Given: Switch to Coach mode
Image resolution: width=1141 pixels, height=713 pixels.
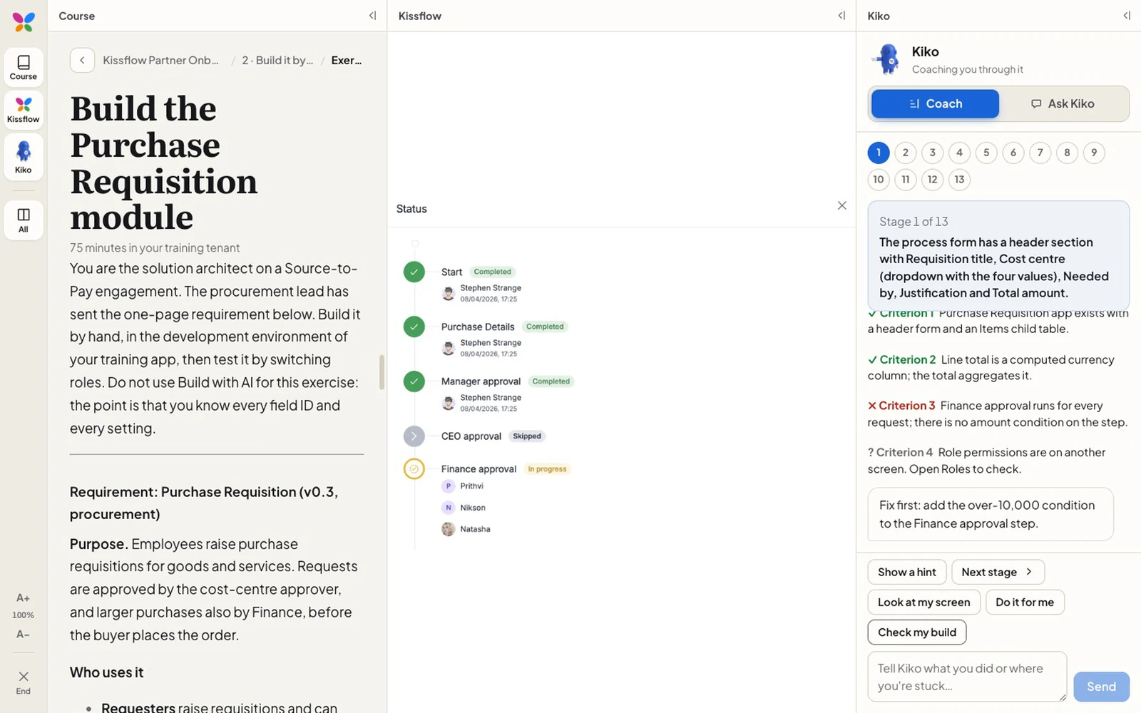Looking at the screenshot, I should click(x=935, y=103).
